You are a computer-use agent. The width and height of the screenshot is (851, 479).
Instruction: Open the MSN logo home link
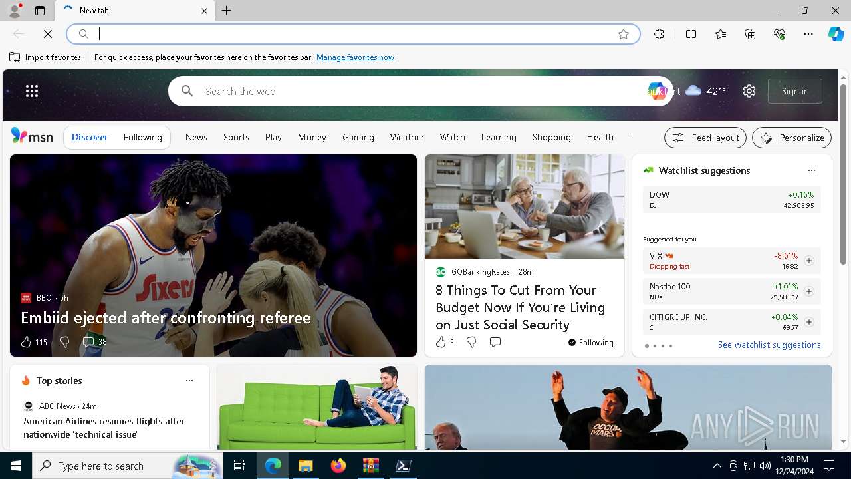pos(32,136)
